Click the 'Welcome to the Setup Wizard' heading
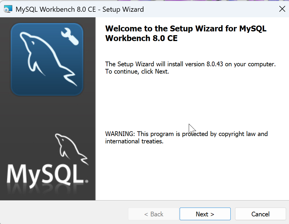289x224 pixels. 186,29
